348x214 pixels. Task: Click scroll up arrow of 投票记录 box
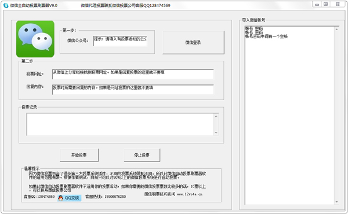[x=216, y=116]
